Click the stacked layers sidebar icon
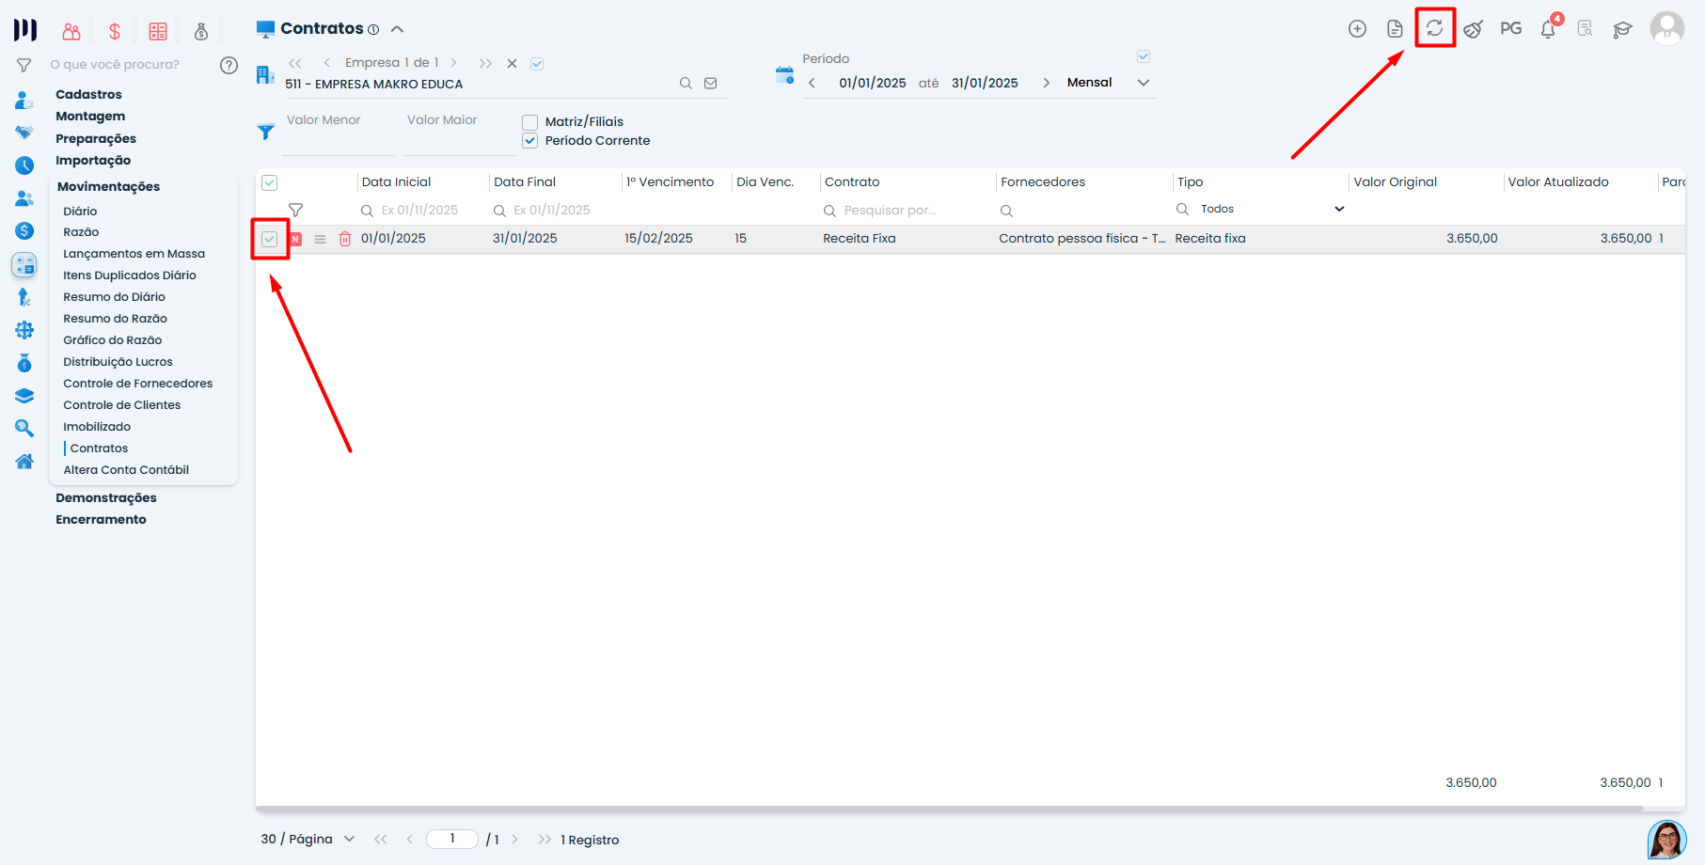 tap(24, 396)
